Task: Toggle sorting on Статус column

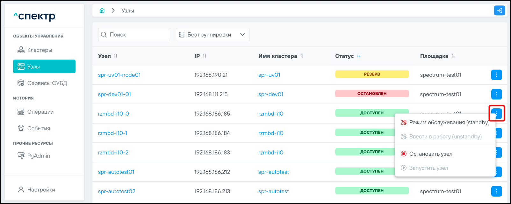Action: coord(359,56)
